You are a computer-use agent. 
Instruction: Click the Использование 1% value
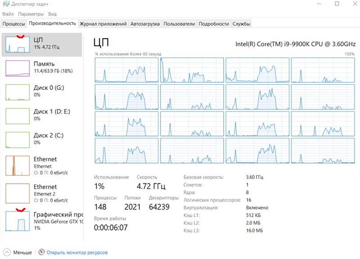pos(99,186)
